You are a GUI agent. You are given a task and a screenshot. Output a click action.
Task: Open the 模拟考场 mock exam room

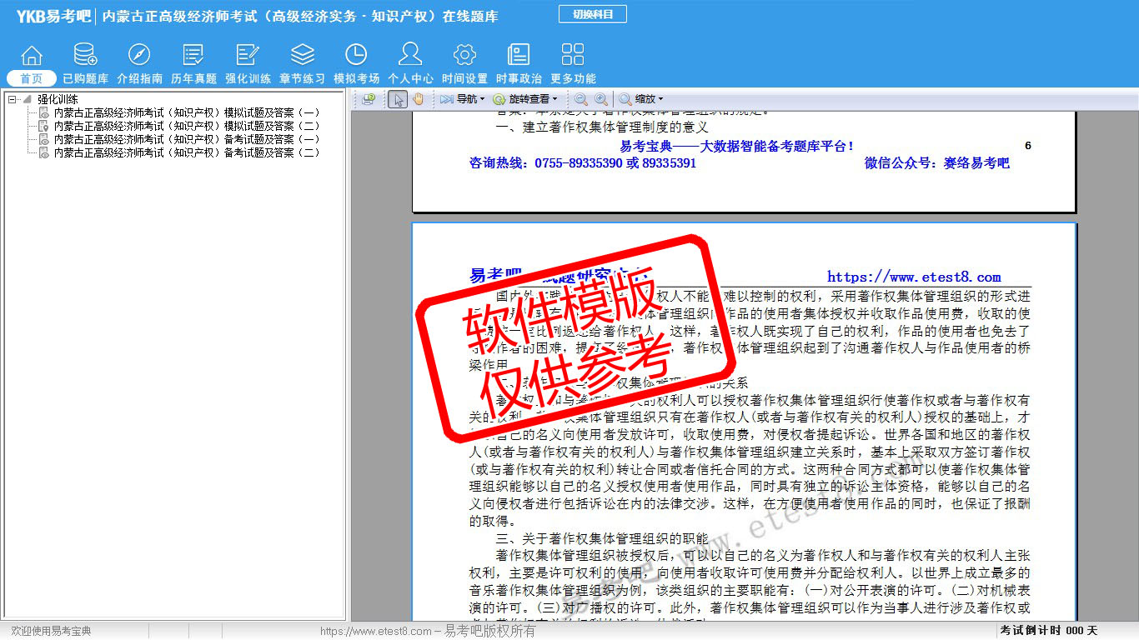pos(356,66)
